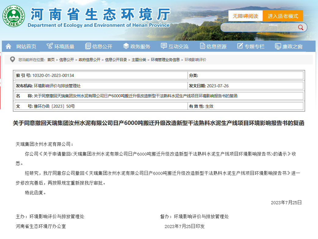The width and height of the screenshot is (318, 239).
Task: Click the 督办：环境影响评价与排放管理处 line
Action: (x=194, y=216)
